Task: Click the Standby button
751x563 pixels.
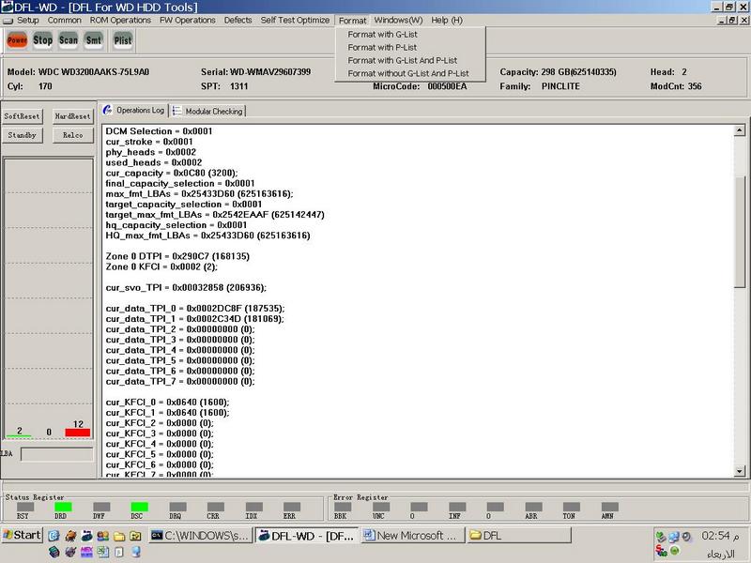Action: pyautogui.click(x=22, y=135)
